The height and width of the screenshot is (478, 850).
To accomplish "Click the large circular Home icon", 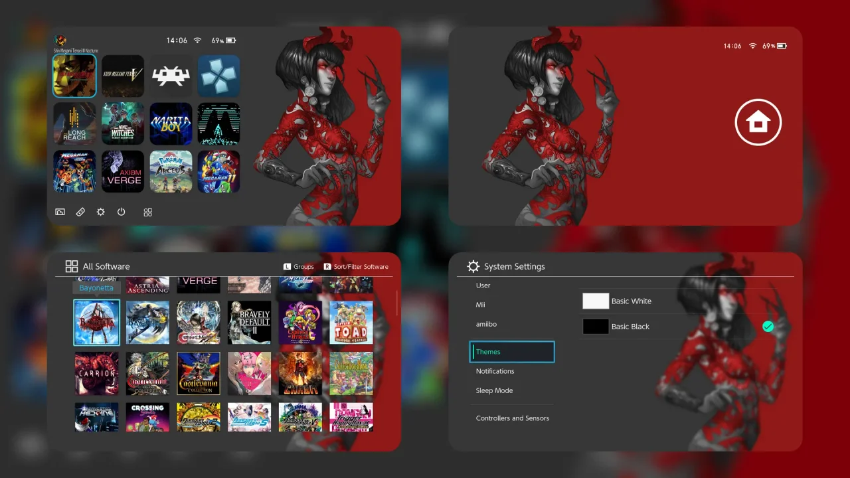I will (x=758, y=122).
